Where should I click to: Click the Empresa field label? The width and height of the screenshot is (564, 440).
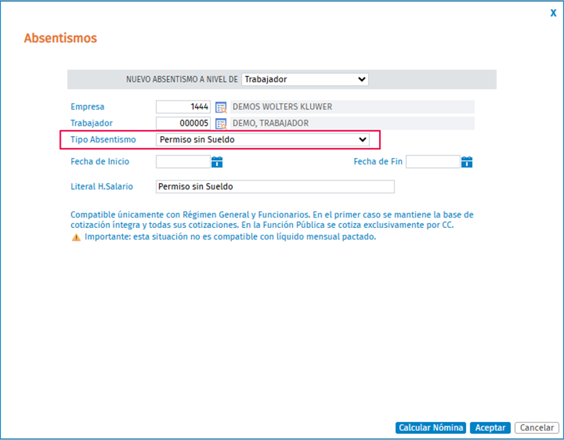point(88,107)
